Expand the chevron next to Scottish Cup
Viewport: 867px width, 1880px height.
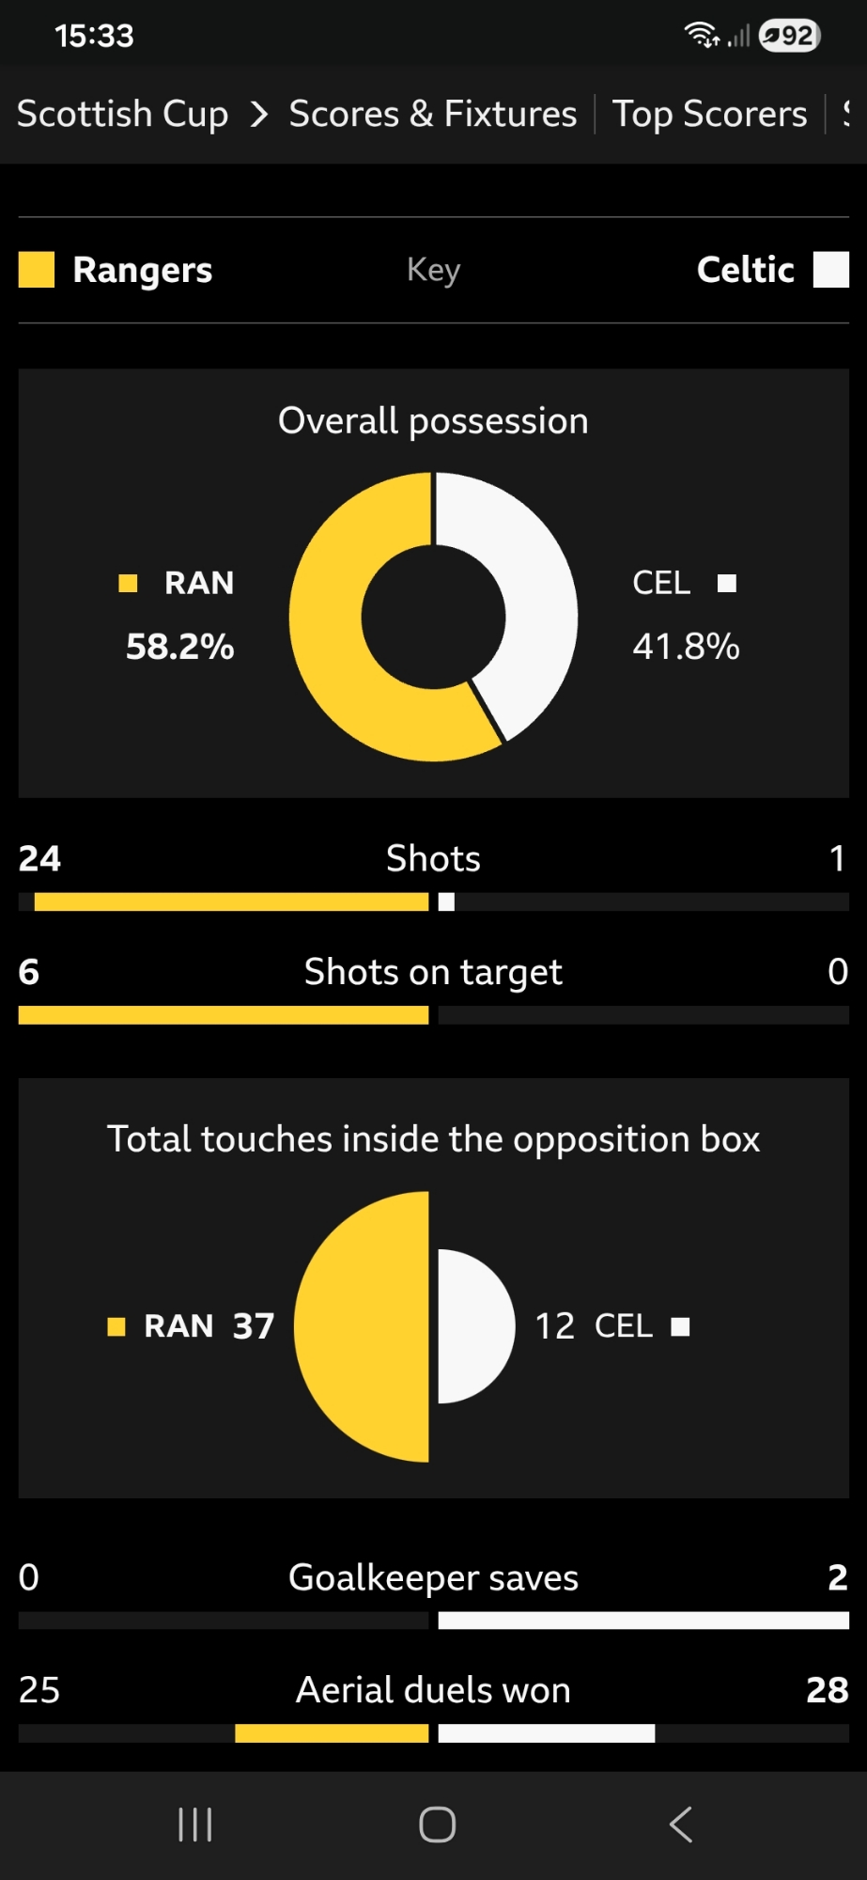(x=259, y=115)
